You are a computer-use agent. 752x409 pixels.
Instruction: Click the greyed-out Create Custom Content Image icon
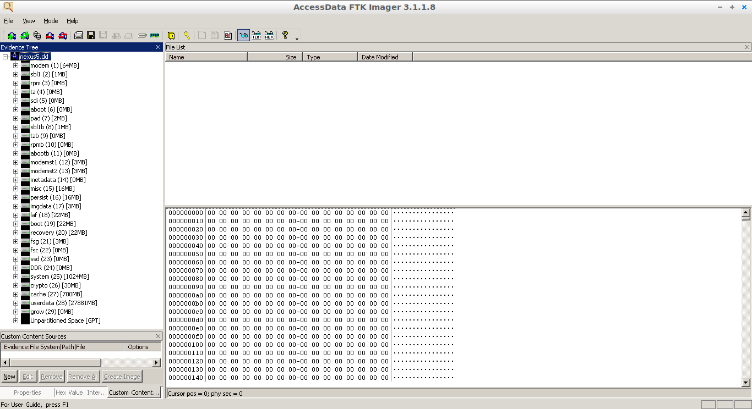pos(129,35)
